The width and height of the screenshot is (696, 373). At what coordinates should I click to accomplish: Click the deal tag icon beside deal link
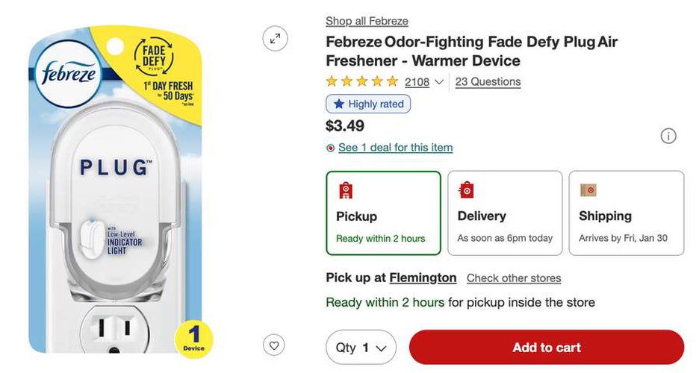tap(330, 148)
